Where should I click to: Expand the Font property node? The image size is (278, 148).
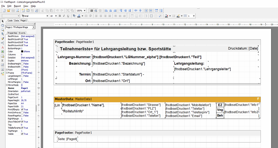coord(7,70)
